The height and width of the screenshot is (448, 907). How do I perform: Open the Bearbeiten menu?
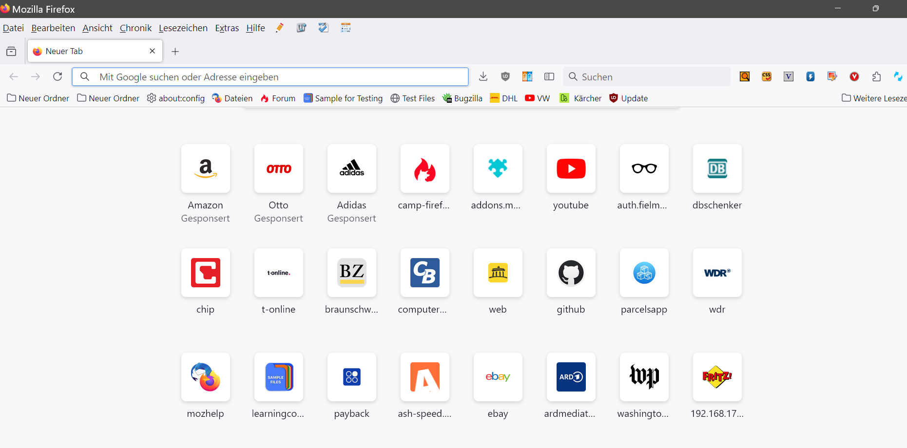53,28
